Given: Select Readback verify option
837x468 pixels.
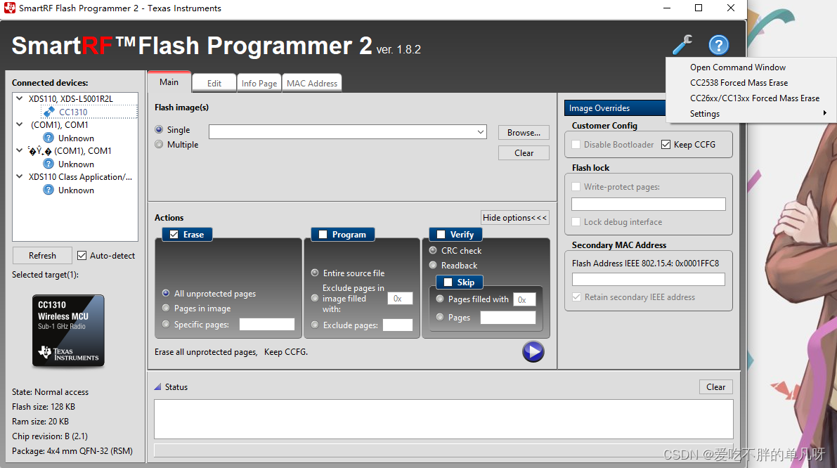Looking at the screenshot, I should [433, 265].
